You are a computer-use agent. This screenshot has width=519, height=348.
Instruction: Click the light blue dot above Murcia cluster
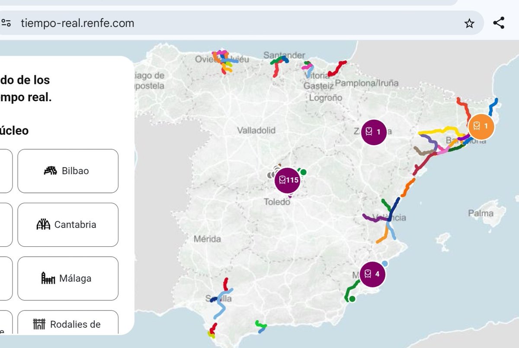tap(384, 263)
